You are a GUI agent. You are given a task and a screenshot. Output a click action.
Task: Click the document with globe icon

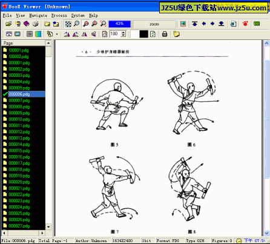[x=233, y=24]
